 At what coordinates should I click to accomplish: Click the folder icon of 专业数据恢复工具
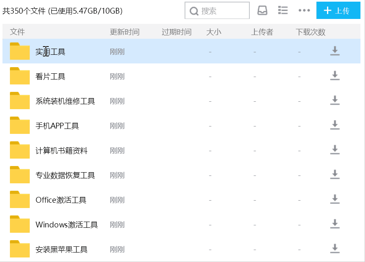(x=19, y=175)
